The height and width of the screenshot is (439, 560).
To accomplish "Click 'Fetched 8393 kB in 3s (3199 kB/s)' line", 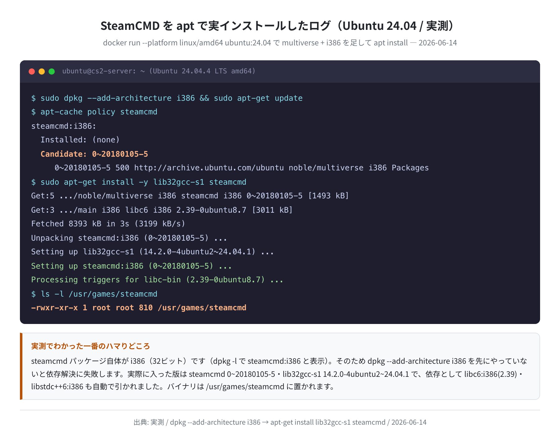I will [108, 224].
